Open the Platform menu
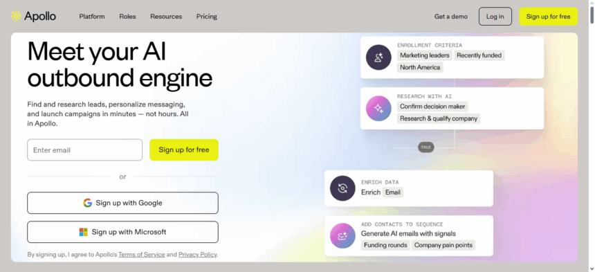 92,17
